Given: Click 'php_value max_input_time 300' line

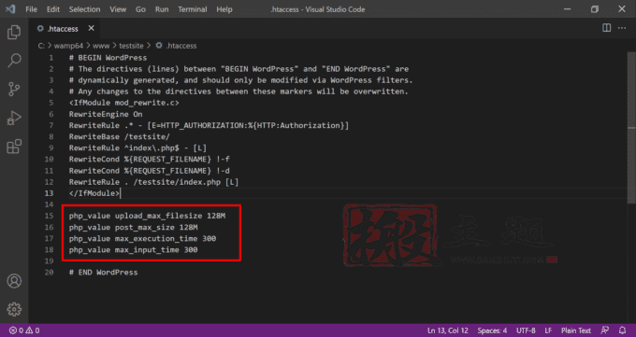Looking at the screenshot, I should (133, 249).
